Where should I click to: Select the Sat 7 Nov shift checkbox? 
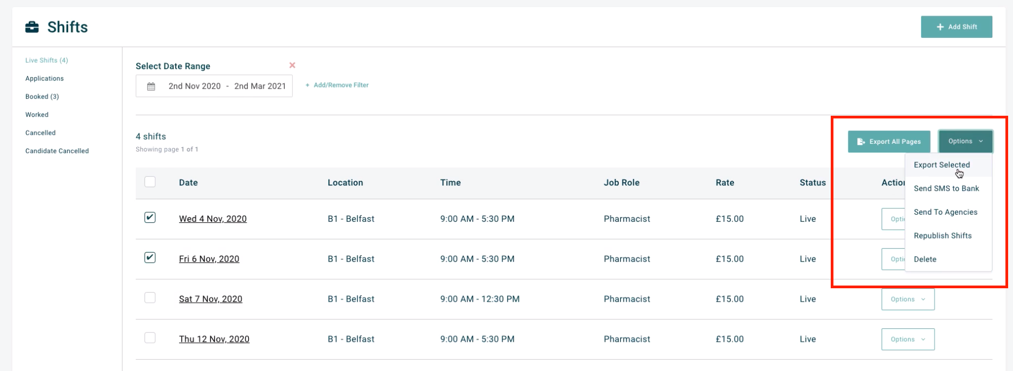pyautogui.click(x=150, y=298)
